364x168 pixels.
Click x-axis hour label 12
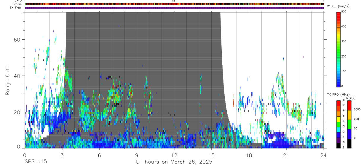[174, 155]
